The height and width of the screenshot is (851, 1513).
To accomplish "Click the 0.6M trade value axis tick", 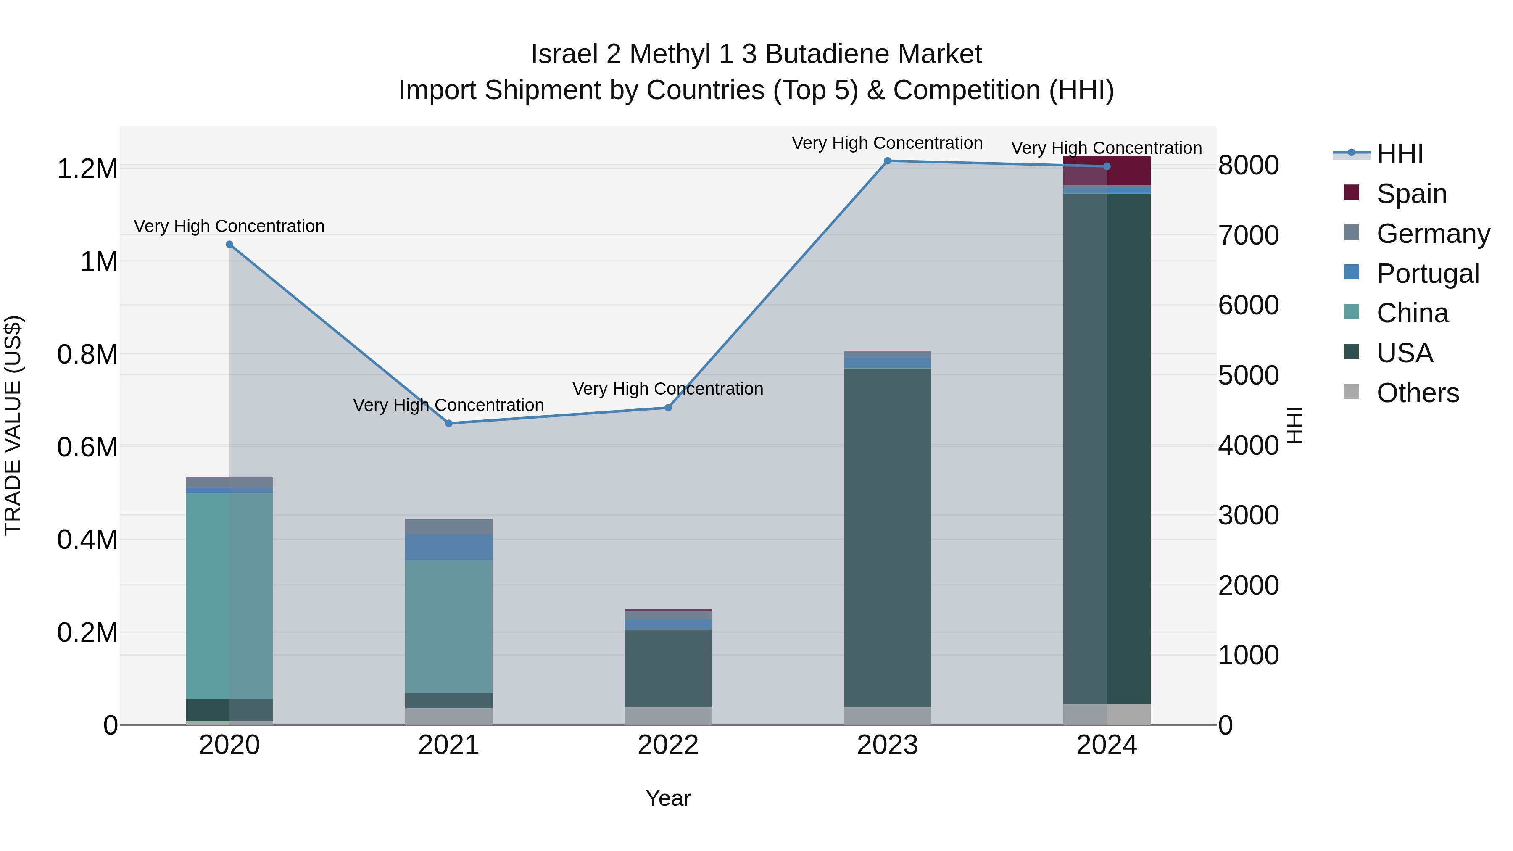I will (87, 448).
